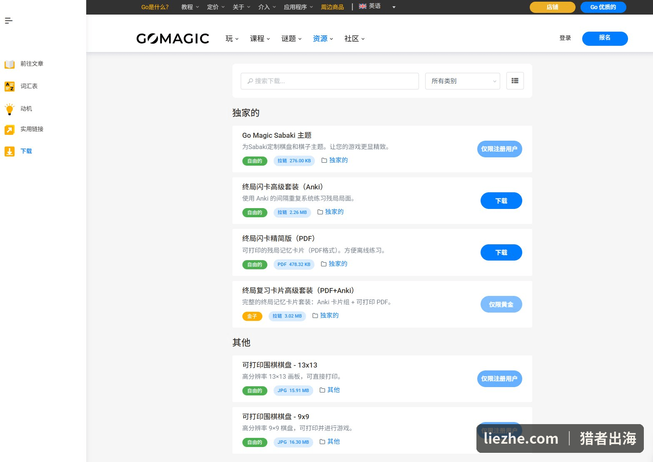Open the 前往文章 book icon
This screenshot has width=653, height=462.
click(x=10, y=64)
